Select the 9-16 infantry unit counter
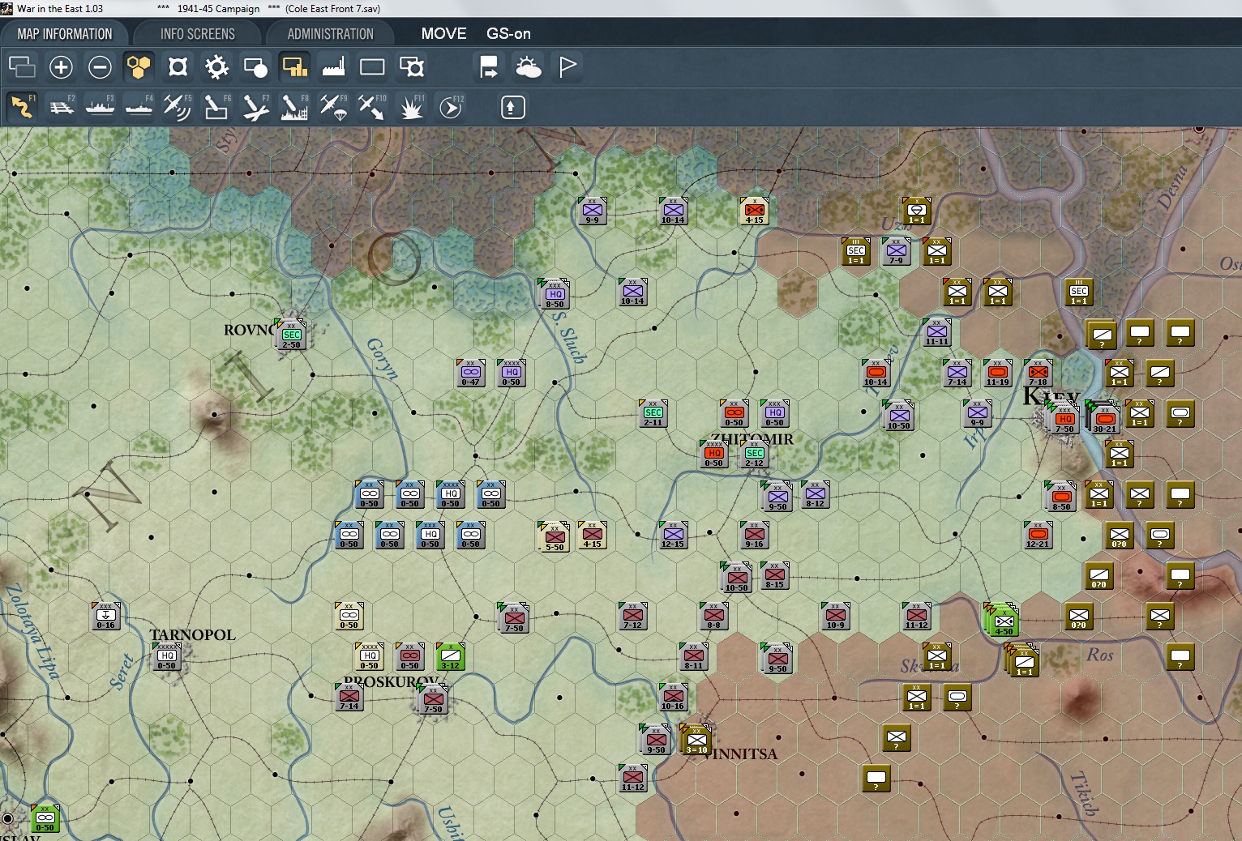This screenshot has width=1242, height=841. [755, 535]
